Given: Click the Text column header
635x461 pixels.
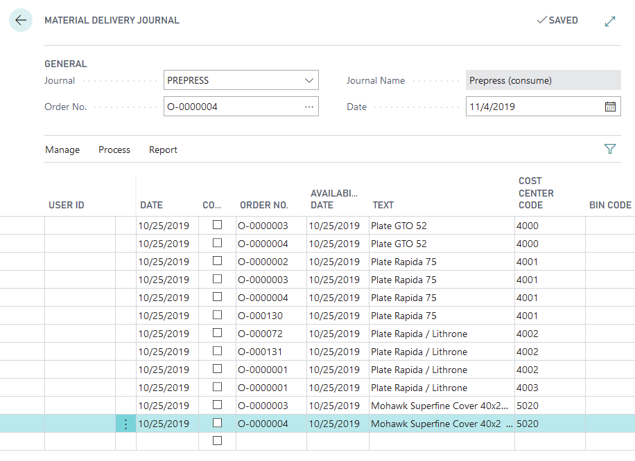Looking at the screenshot, I should [x=383, y=205].
